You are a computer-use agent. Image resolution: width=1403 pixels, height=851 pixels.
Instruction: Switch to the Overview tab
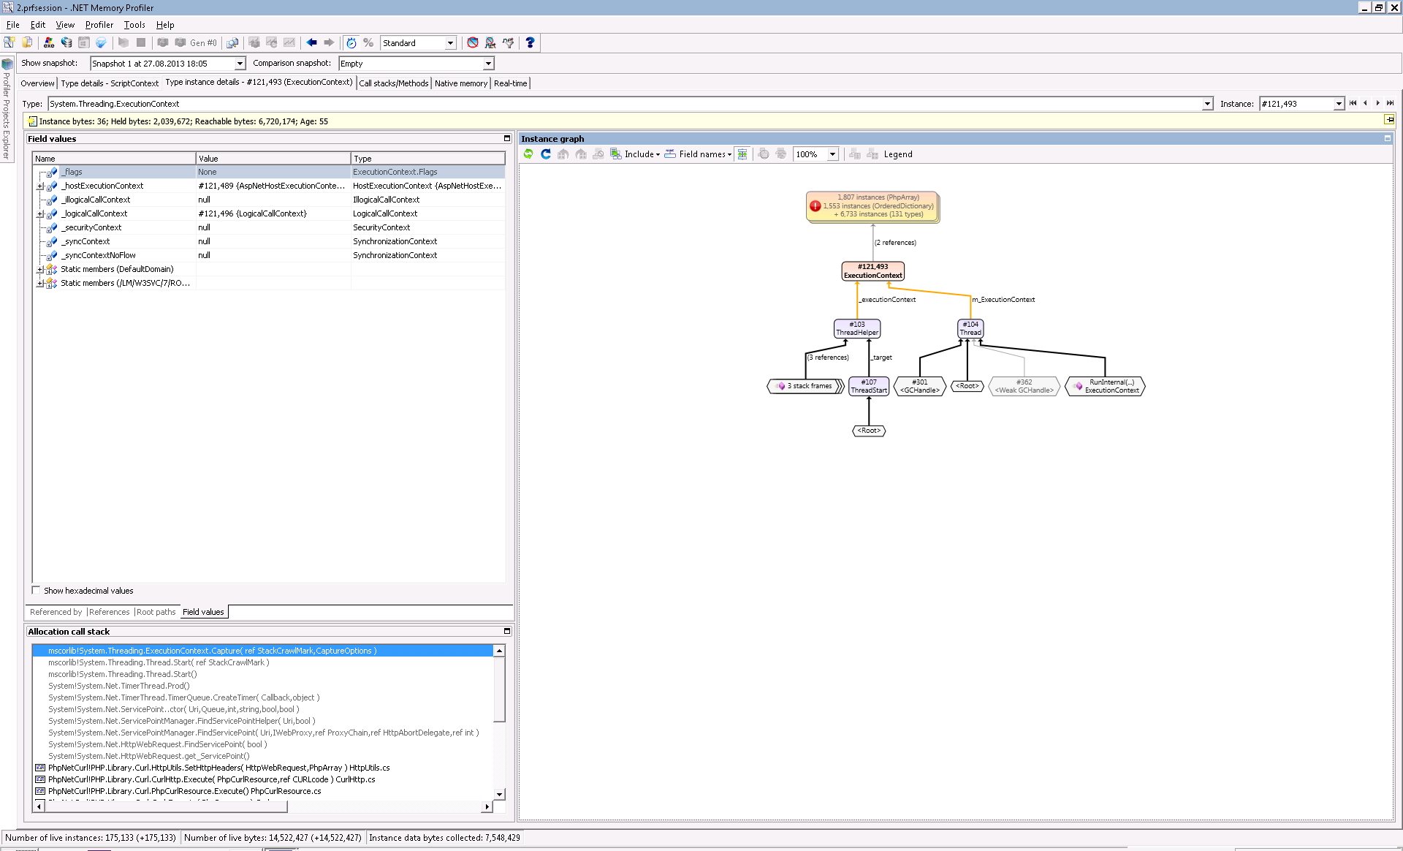[37, 83]
